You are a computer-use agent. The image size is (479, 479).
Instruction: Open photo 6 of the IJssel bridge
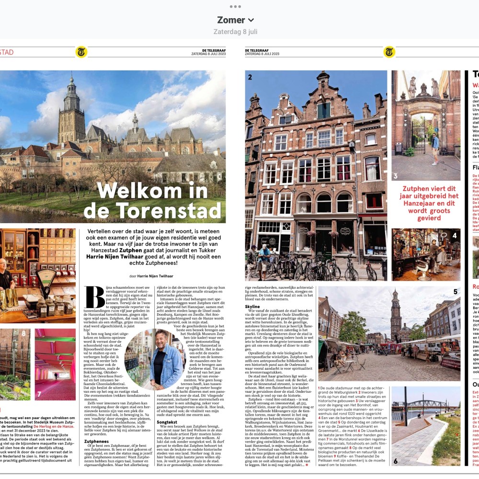pyautogui.click(x=426, y=426)
